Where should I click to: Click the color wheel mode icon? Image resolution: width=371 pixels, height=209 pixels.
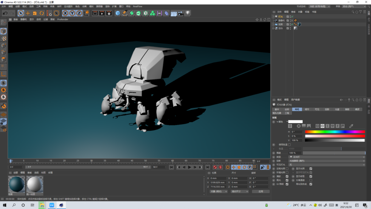click(x=299, y=126)
